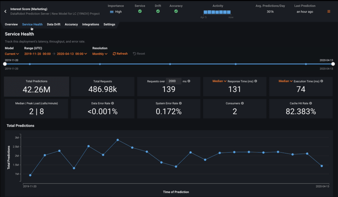The height and width of the screenshot is (197, 338).
Task: Click the 2000 ms threshold input field
Action: coord(174,81)
